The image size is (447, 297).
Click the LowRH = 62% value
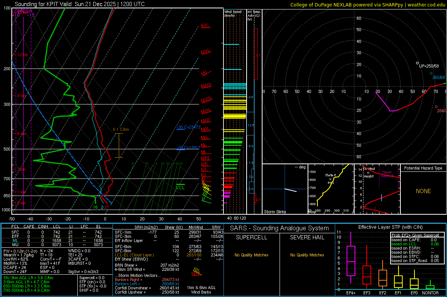coord(16,259)
